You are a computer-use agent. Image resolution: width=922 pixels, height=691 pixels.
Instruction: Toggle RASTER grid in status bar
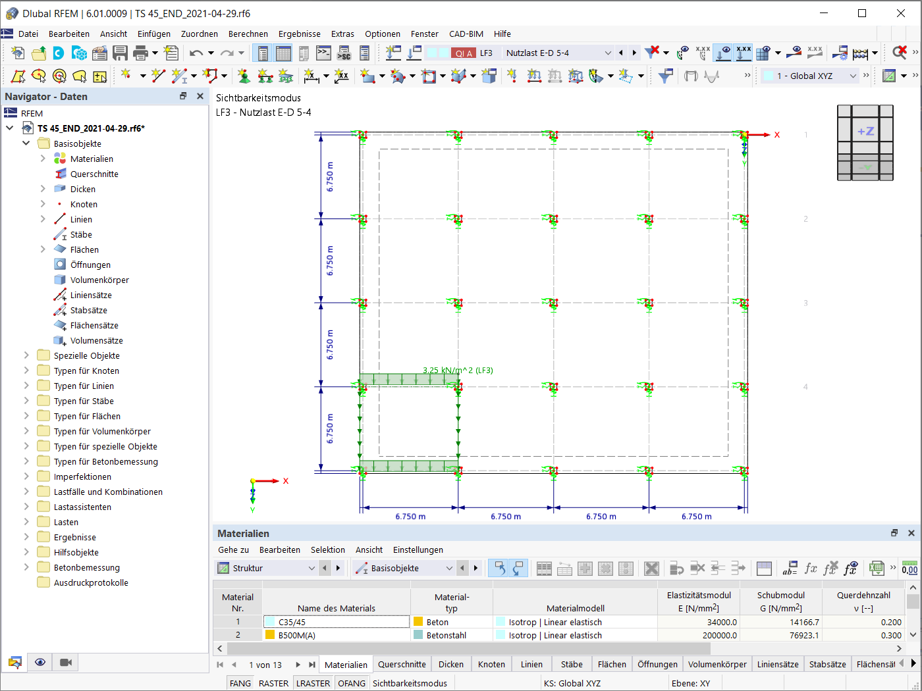[x=273, y=683]
